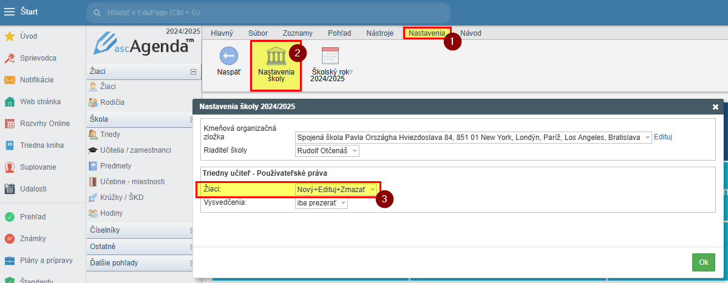Screen dimensions: 728x283
Task: Open Notifikácie envelope in sidebar
Action: coord(10,80)
